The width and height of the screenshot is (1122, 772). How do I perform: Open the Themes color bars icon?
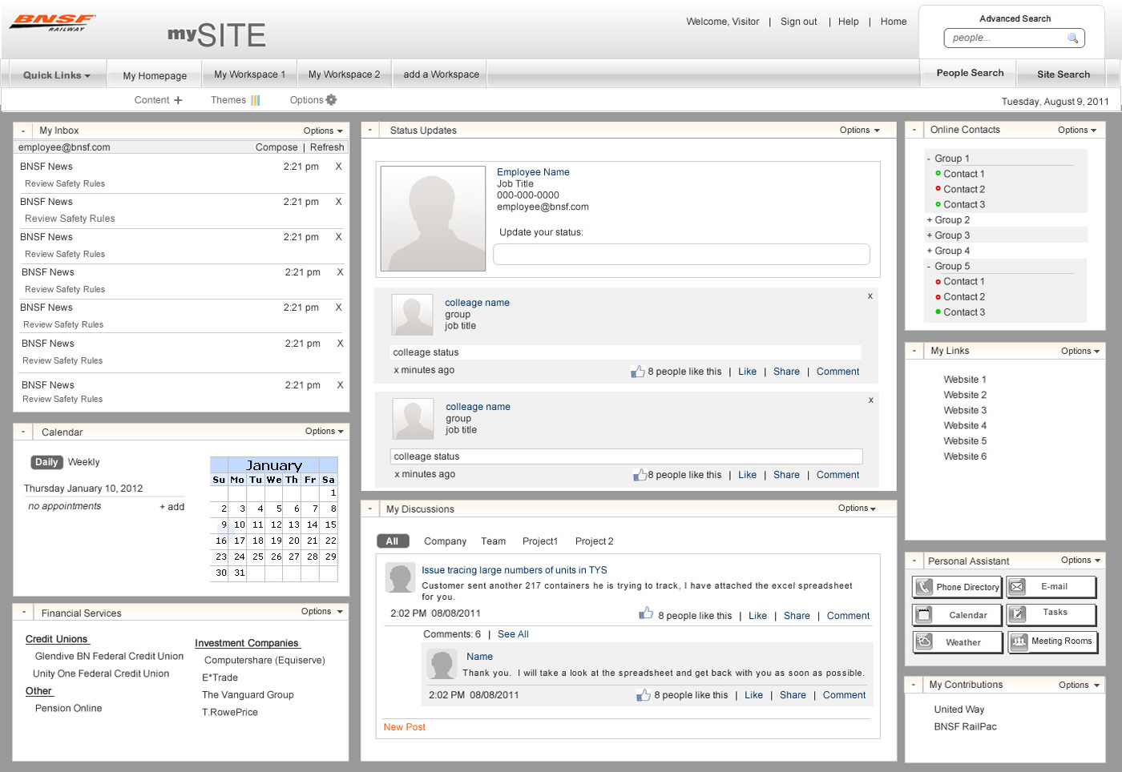click(x=255, y=100)
